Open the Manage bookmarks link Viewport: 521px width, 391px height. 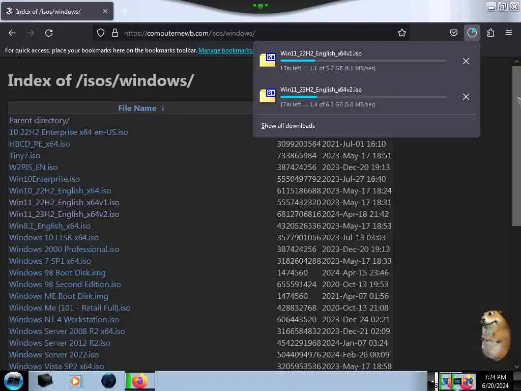click(x=225, y=50)
